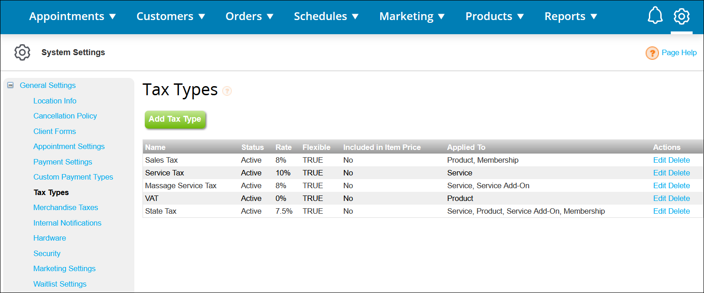Open the Orders dropdown menu
This screenshot has height=293, width=704.
pos(250,16)
